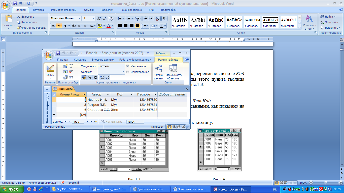This screenshot has height=193, width=344.
Task: Decrease paragraph indent in Word
Action: (x=145, y=19)
